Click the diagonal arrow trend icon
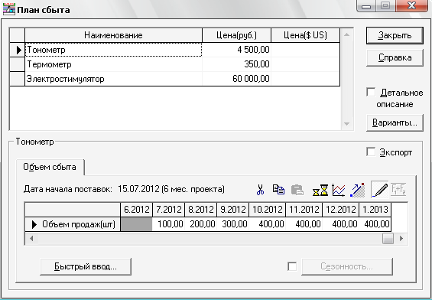This screenshot has height=300, width=432. (357, 190)
